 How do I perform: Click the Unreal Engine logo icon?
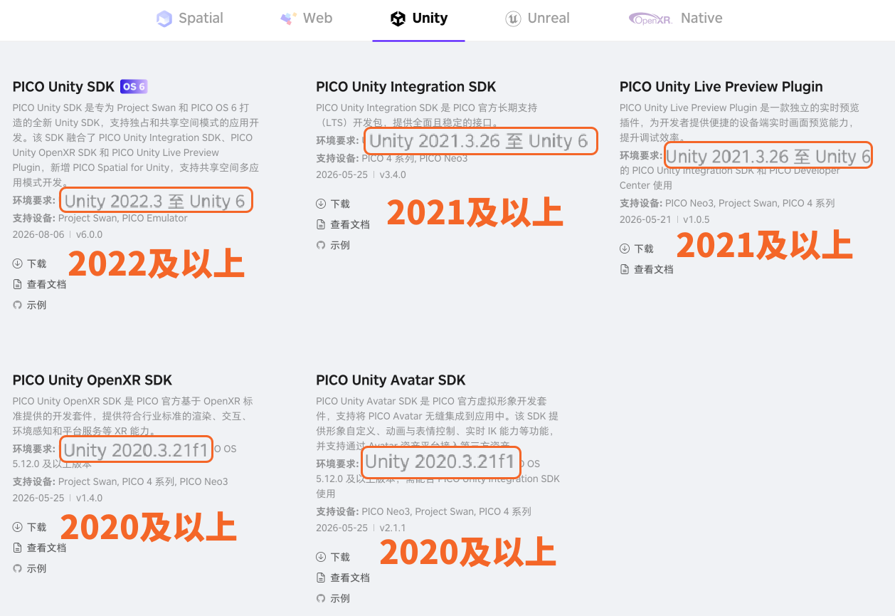(x=512, y=19)
